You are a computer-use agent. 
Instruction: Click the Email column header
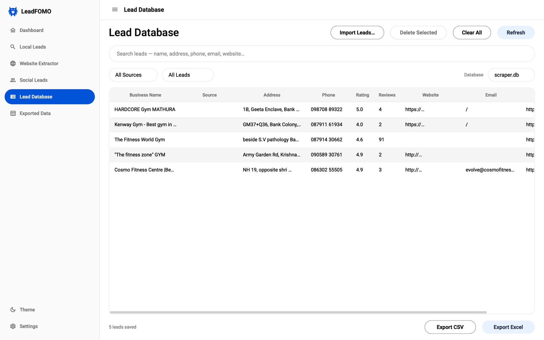point(491,95)
